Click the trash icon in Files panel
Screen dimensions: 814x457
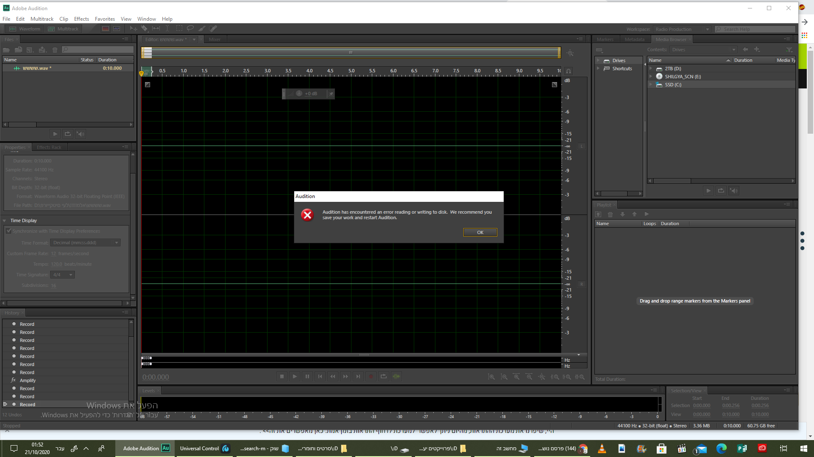coord(55,50)
